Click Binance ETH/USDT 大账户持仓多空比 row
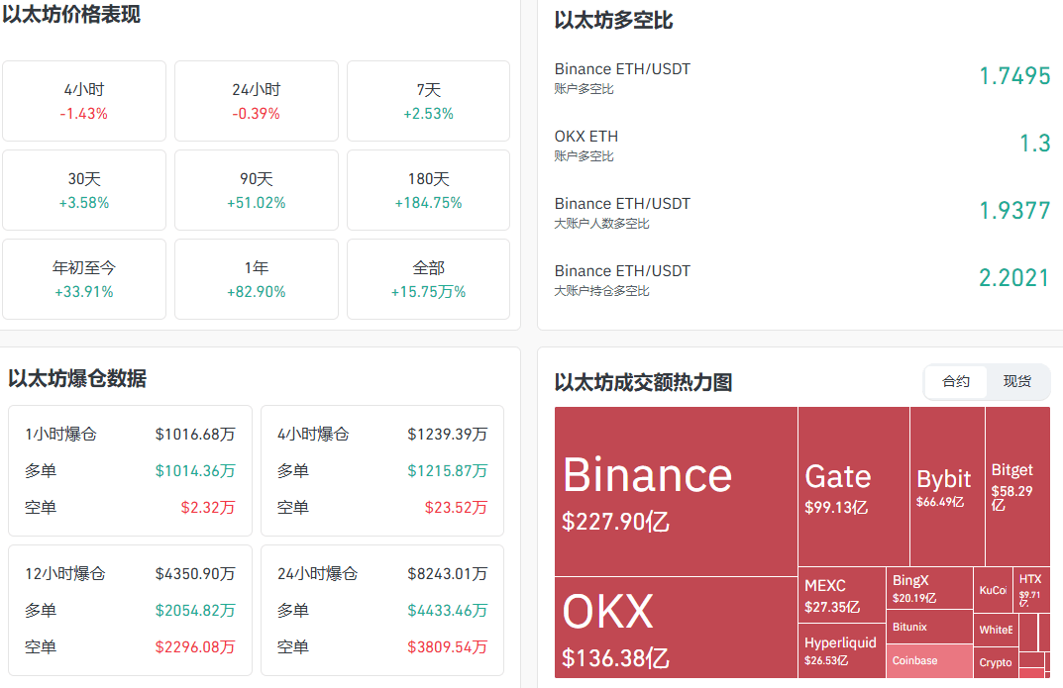Image resolution: width=1063 pixels, height=688 pixels. point(802,279)
